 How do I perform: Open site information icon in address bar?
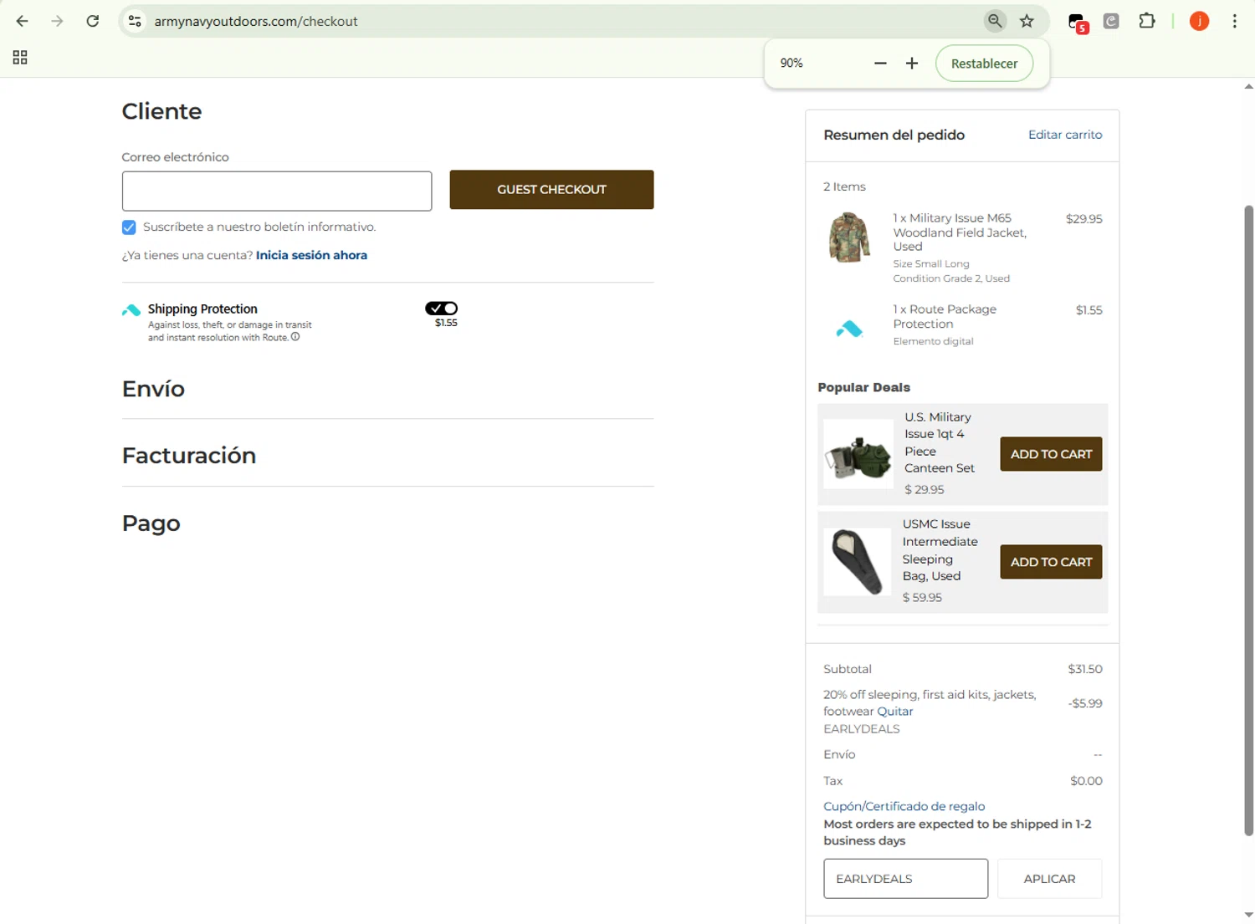click(x=135, y=21)
